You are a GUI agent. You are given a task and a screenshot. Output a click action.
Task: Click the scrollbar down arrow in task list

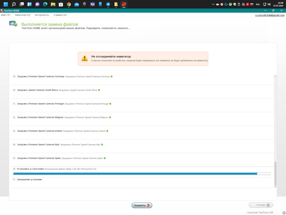275,187
